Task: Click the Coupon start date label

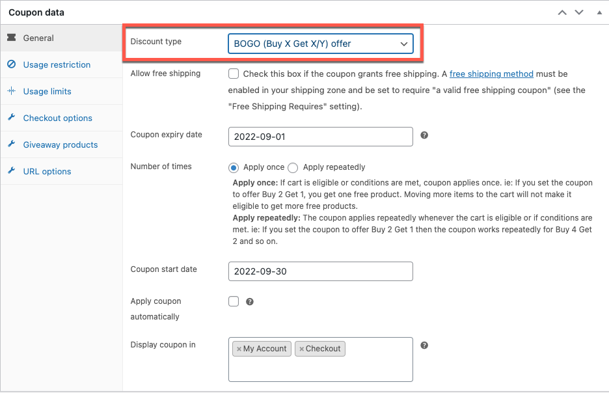Action: coord(163,269)
